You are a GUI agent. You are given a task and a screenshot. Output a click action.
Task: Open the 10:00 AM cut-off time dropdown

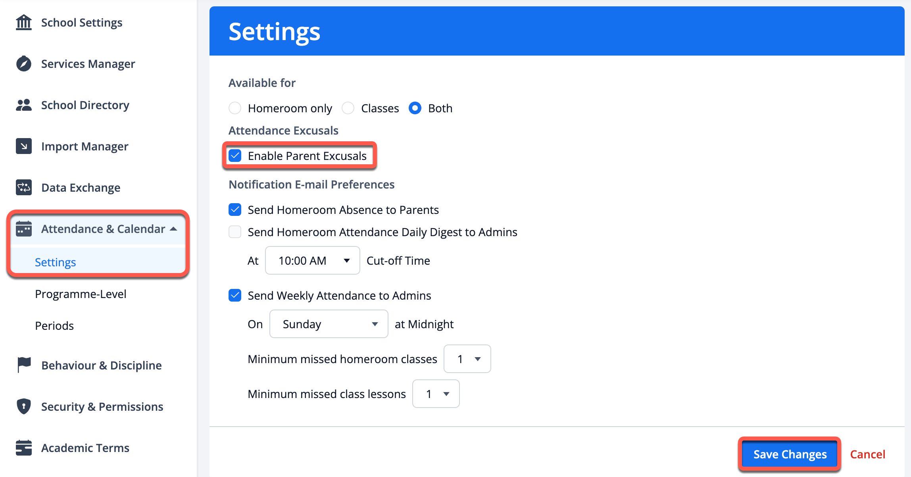313,261
